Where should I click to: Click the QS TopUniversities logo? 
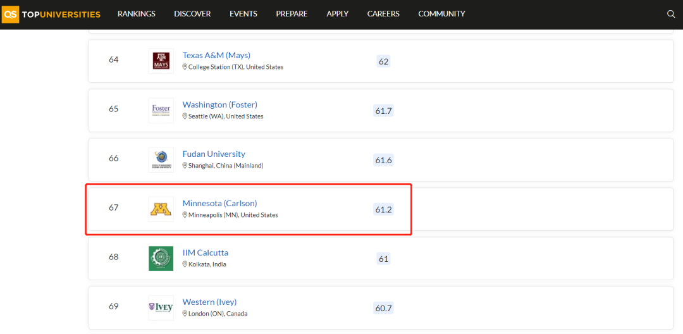tap(51, 14)
